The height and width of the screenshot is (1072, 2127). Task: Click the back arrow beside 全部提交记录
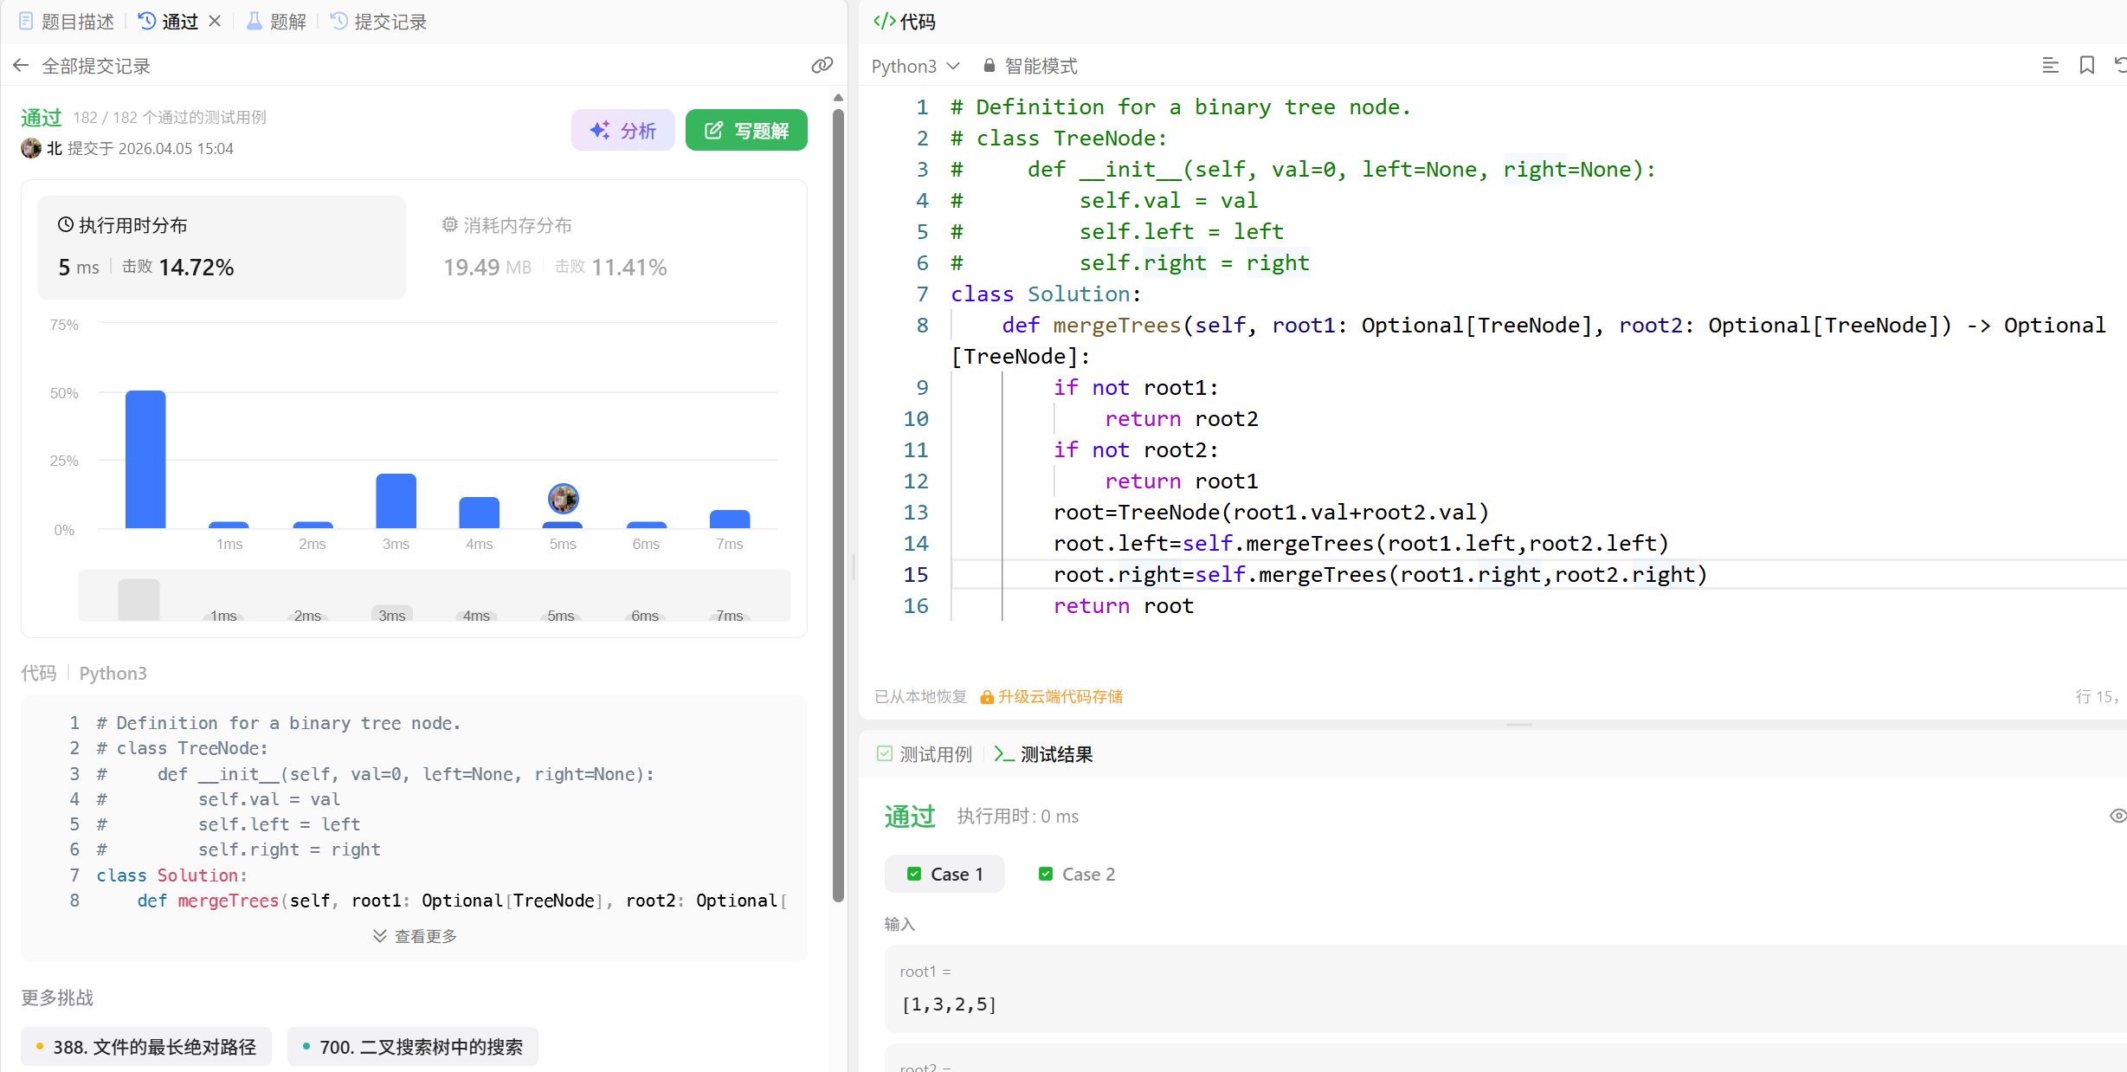[21, 66]
